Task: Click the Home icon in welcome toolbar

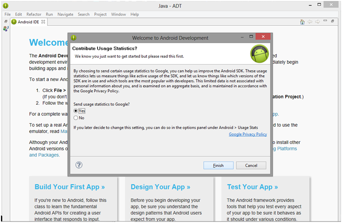Action: (x=302, y=22)
